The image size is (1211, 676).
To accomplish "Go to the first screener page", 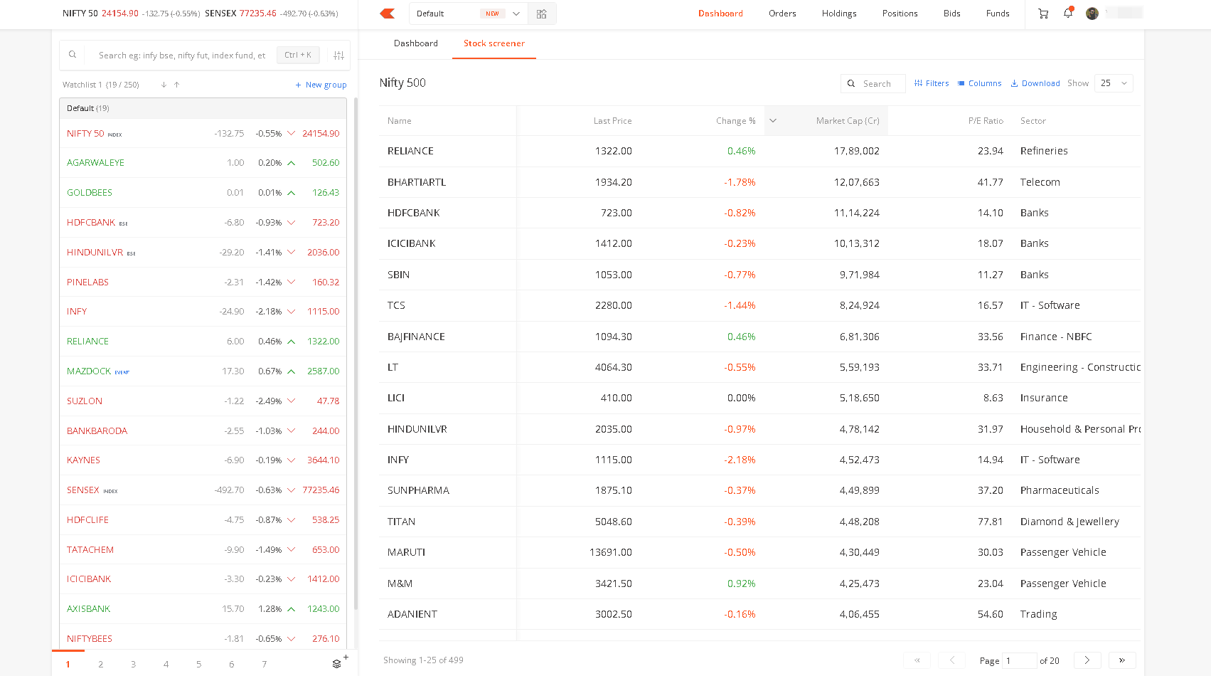I will 917,660.
